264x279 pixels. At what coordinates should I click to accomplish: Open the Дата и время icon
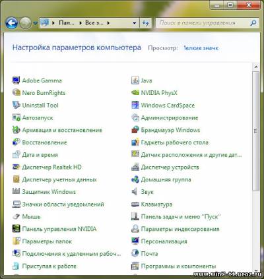[16, 154]
